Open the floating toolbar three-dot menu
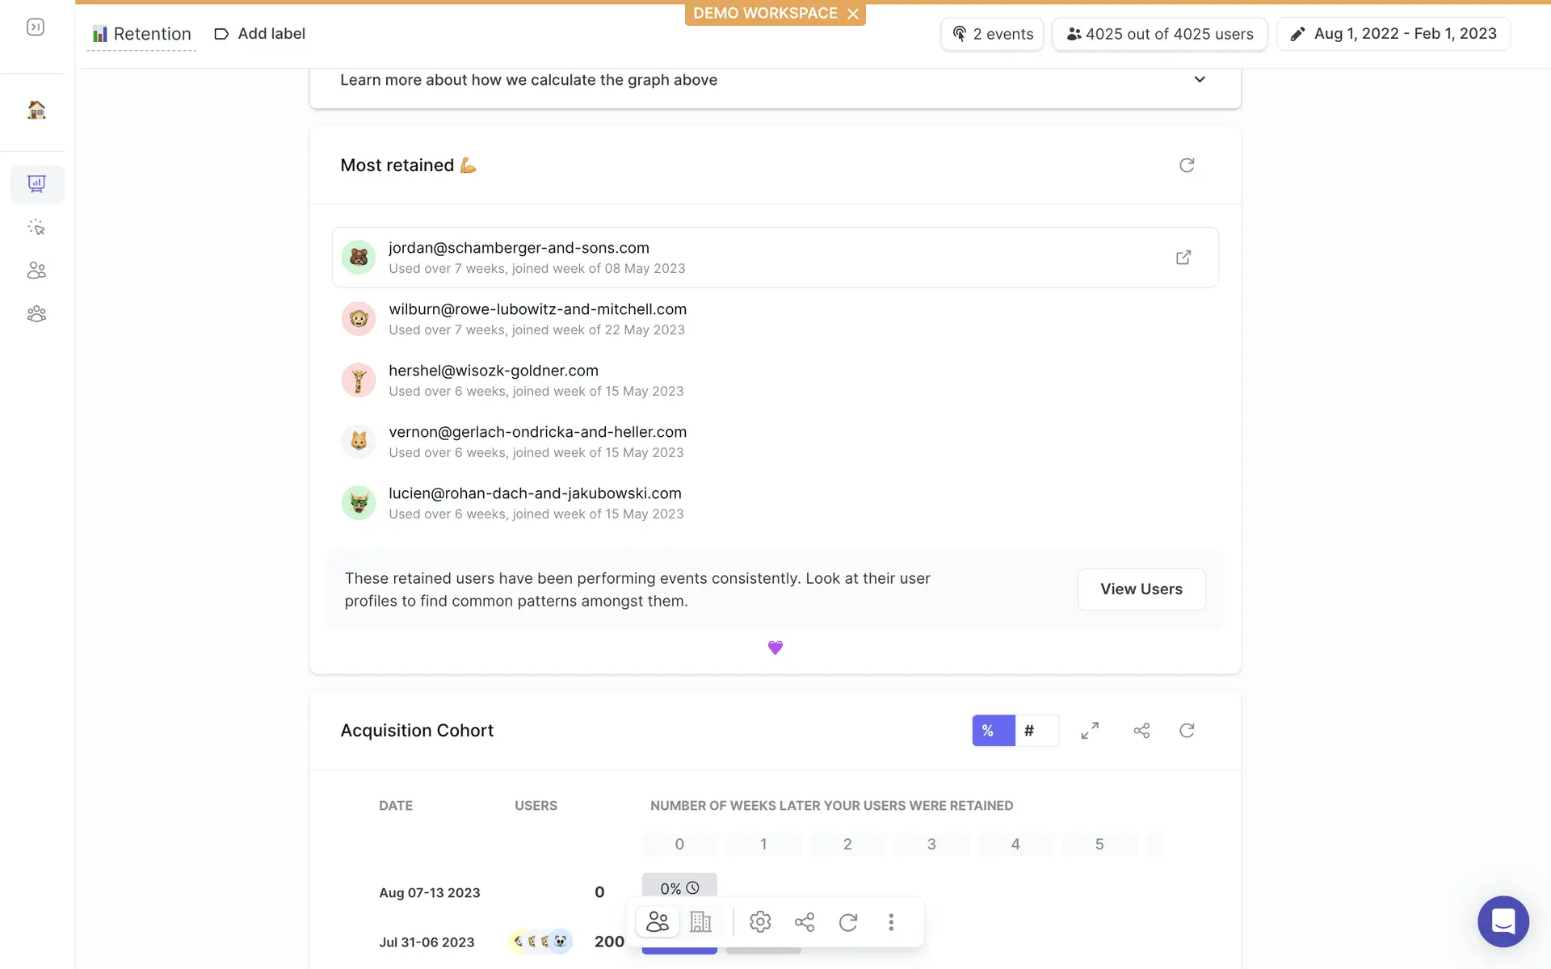The height and width of the screenshot is (969, 1551). [x=891, y=921]
